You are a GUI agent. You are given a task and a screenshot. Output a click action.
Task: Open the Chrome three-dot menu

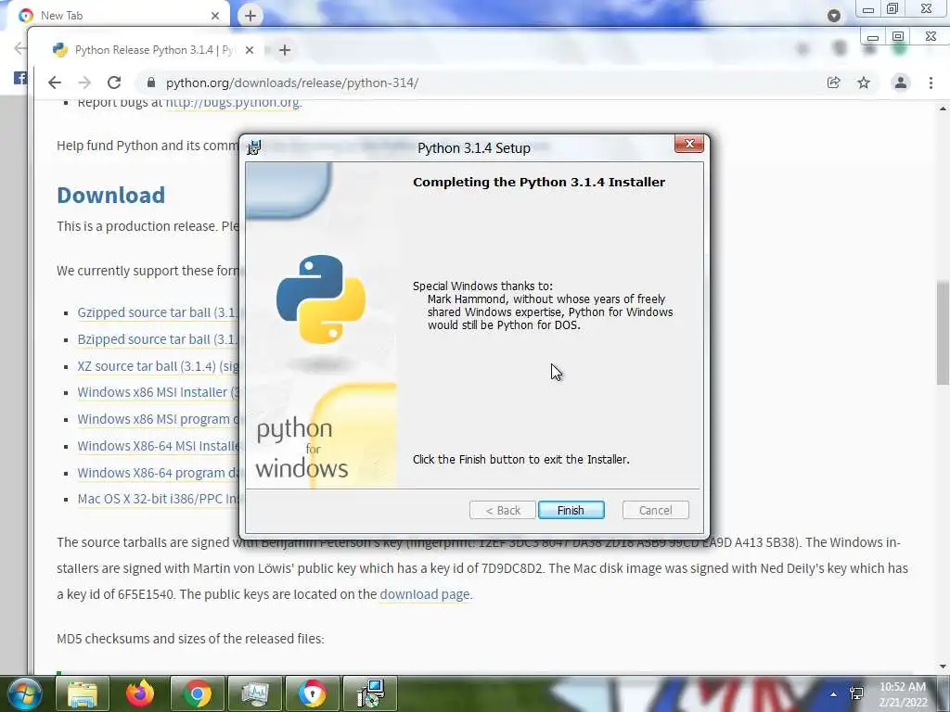(931, 83)
